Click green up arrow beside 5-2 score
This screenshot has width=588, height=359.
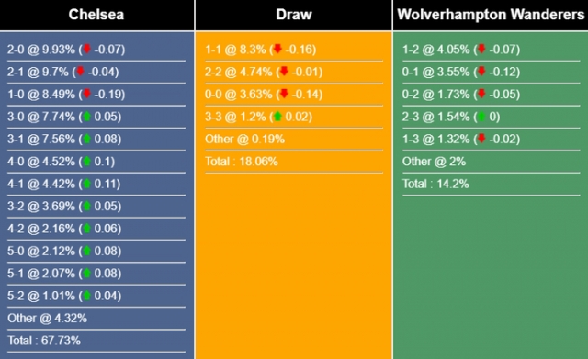[87, 295]
